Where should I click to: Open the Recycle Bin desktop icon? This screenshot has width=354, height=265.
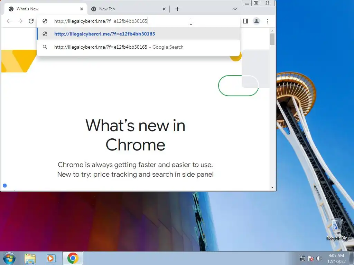337,229
